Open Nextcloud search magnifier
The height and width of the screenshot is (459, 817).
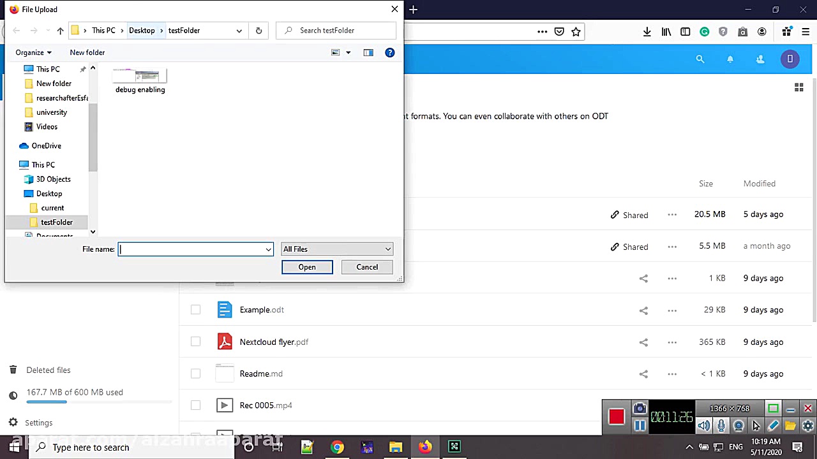pyautogui.click(x=700, y=59)
